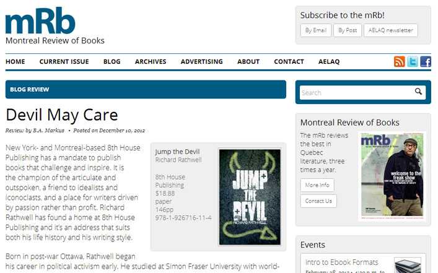Screen dimensions: 438x273
Task: Click the 146pp page count
Action: coord(164,210)
